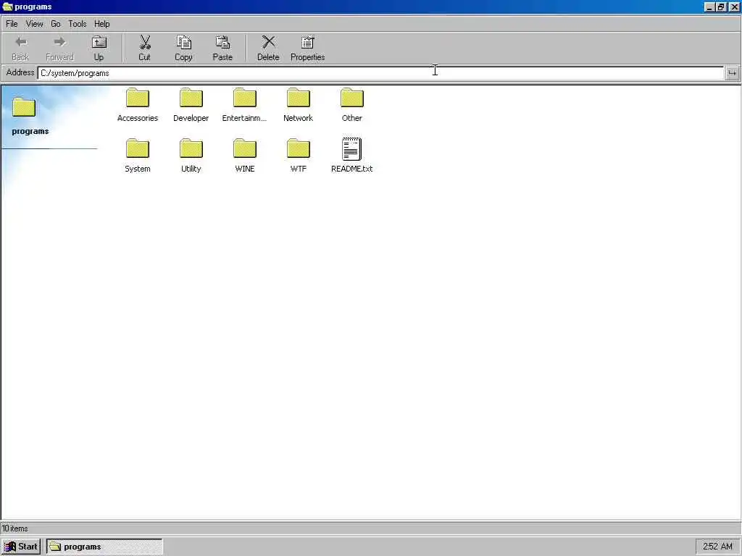This screenshot has height=556, width=742.
Task: Go Up one directory level
Action: [99, 49]
